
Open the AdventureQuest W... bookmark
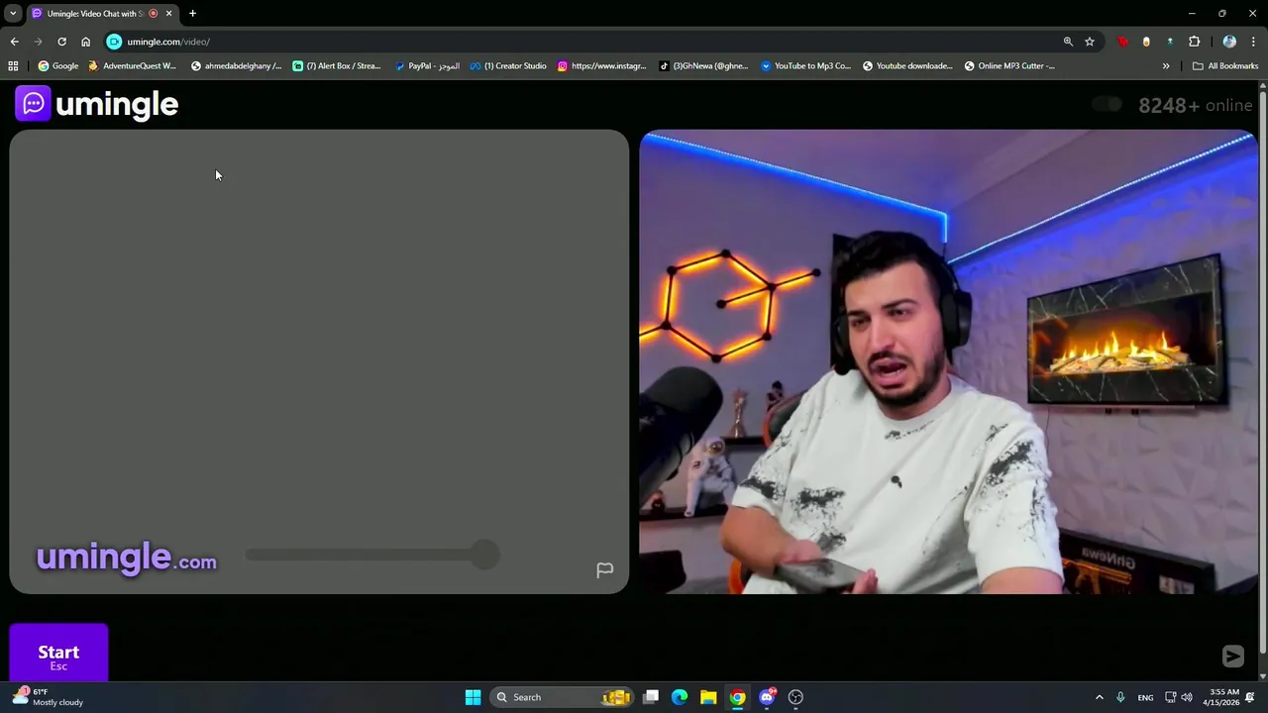click(132, 66)
